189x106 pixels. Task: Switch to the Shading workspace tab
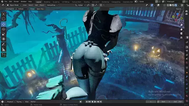point(87,2)
